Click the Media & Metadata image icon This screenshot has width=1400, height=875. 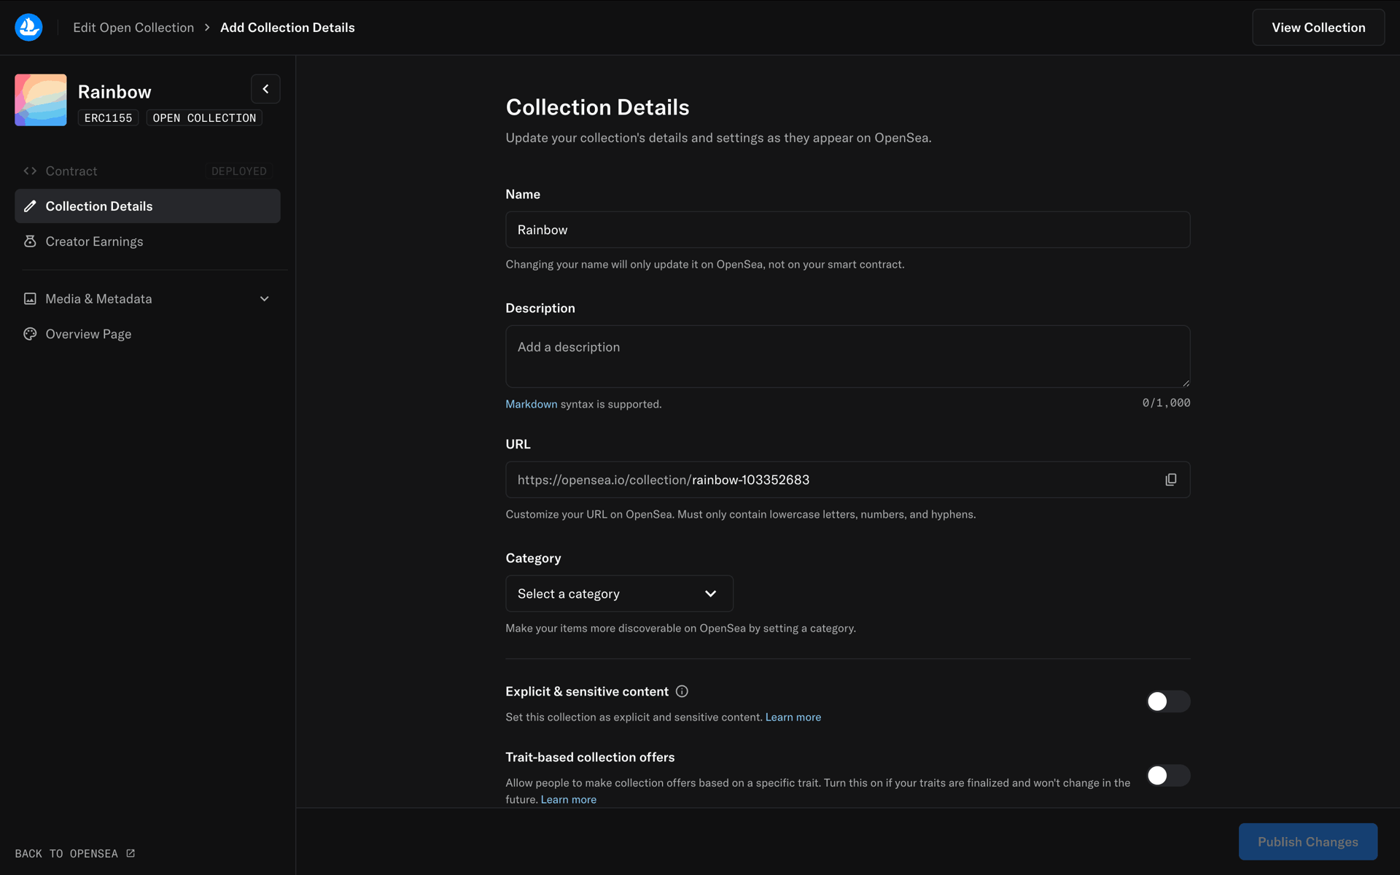(30, 299)
